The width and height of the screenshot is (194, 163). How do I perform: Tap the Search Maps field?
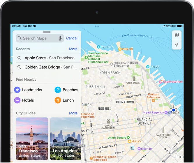click(x=40, y=38)
